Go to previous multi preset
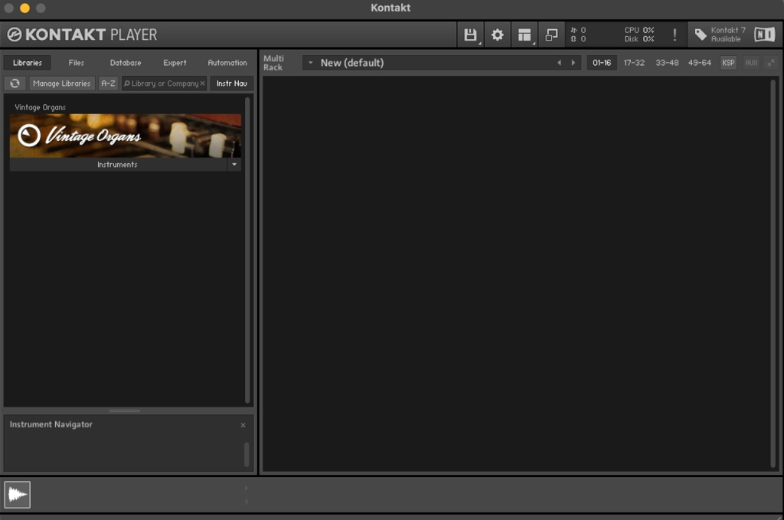This screenshot has height=520, width=784. [x=559, y=63]
